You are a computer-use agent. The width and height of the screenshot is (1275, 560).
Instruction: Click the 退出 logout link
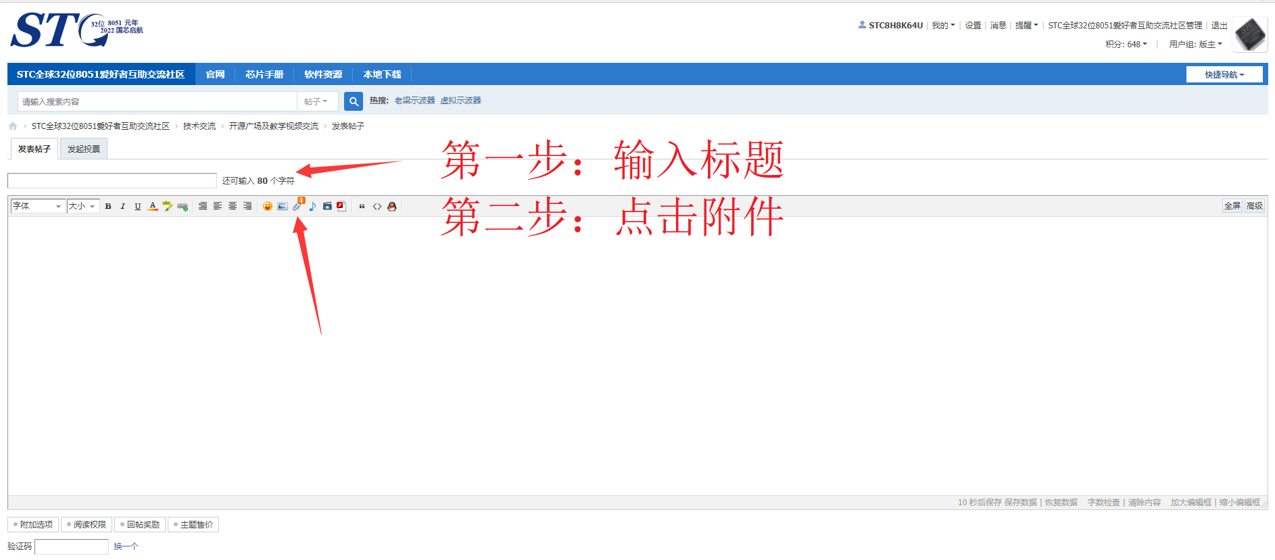[x=1220, y=26]
